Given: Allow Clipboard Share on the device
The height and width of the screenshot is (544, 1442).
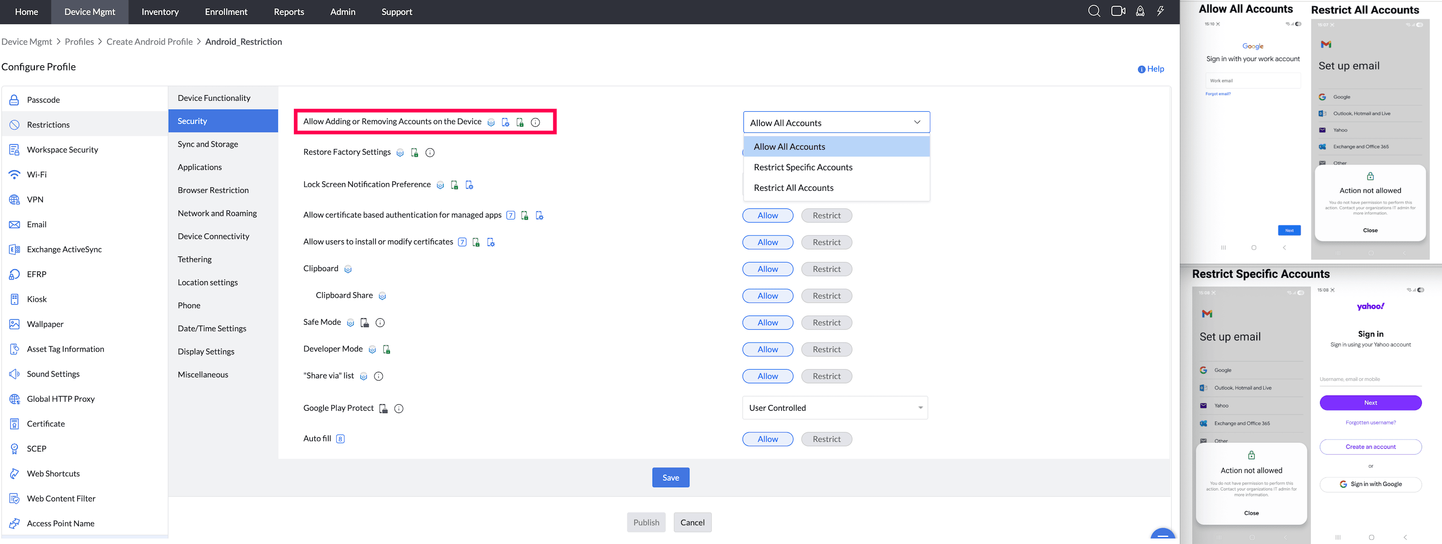Looking at the screenshot, I should tap(767, 295).
